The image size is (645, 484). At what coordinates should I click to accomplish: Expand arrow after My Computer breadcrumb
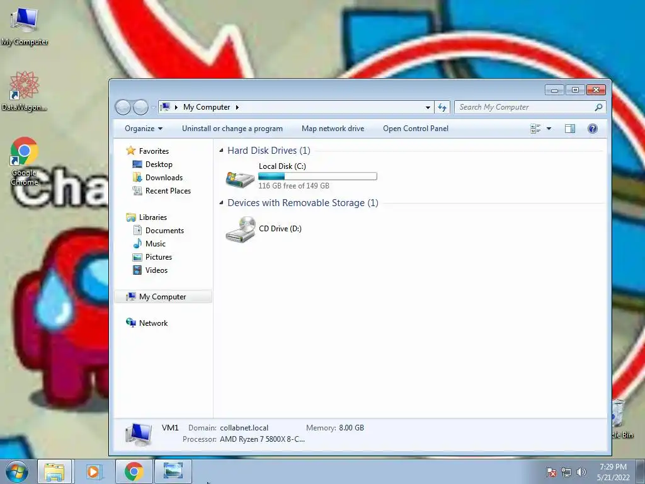(x=237, y=107)
